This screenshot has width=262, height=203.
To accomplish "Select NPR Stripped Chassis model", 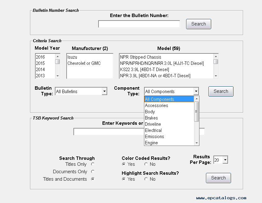I will click(141, 57).
